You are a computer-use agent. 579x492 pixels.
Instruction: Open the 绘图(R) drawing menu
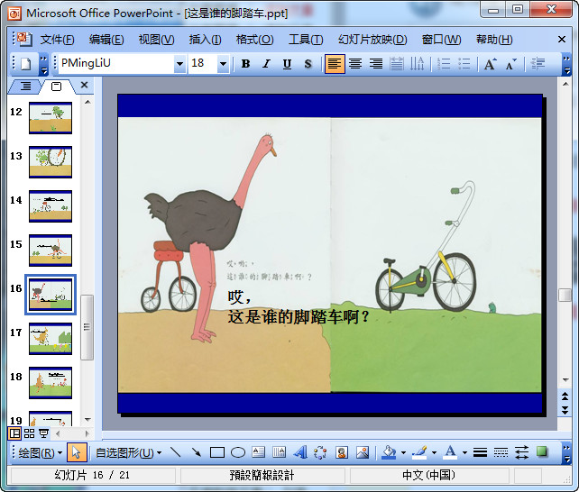pos(40,452)
